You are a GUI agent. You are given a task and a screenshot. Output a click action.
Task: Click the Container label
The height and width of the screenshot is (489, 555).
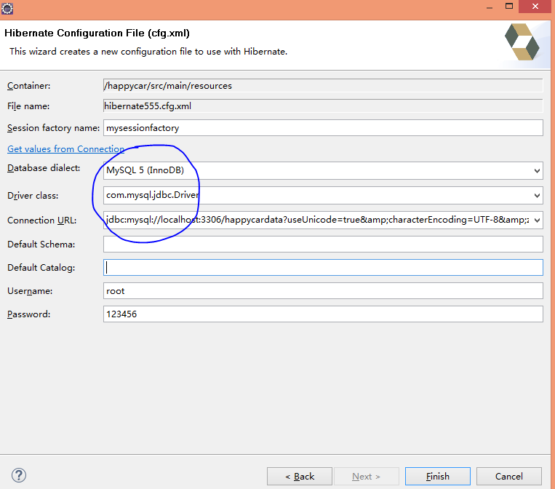point(28,86)
